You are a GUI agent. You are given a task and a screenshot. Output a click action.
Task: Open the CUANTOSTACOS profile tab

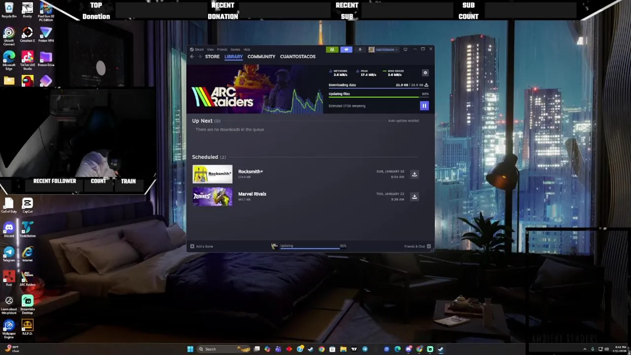click(x=298, y=57)
